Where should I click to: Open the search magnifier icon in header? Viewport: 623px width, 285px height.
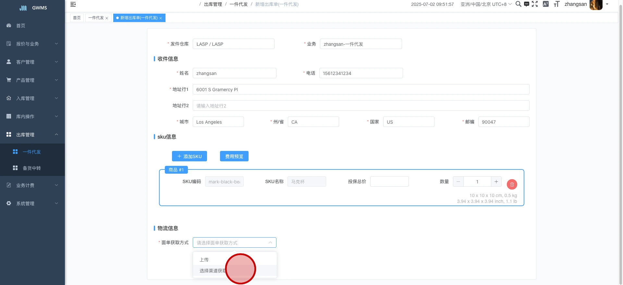[x=518, y=4]
